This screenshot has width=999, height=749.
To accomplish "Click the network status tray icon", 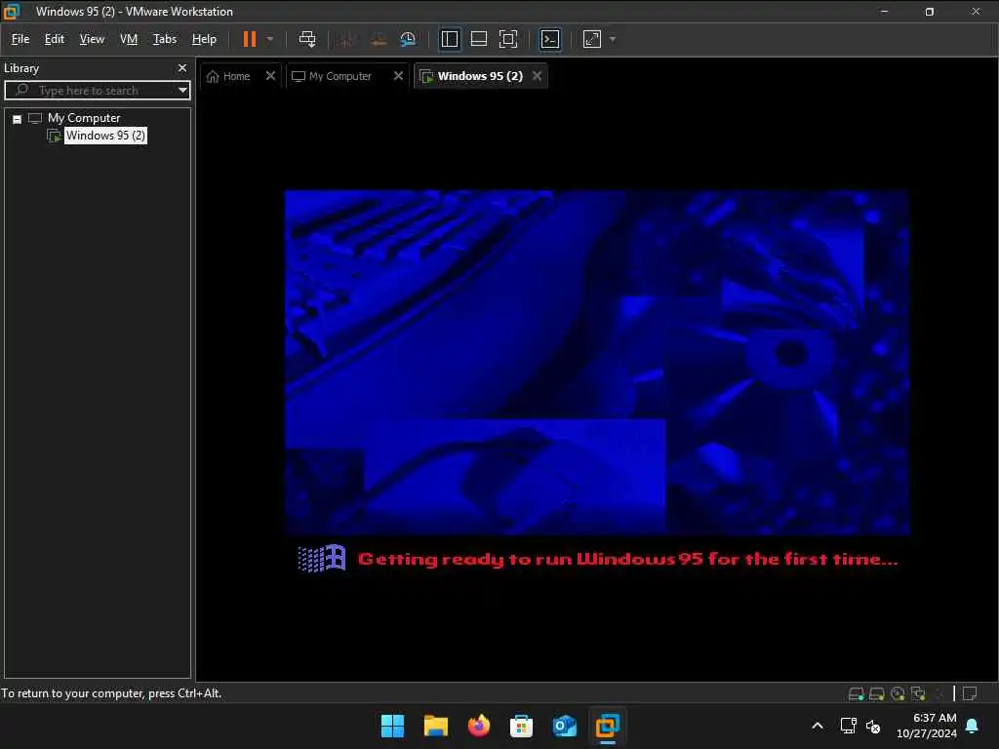I will (848, 726).
